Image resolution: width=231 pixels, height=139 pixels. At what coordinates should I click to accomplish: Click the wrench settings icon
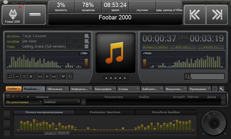tap(221, 89)
